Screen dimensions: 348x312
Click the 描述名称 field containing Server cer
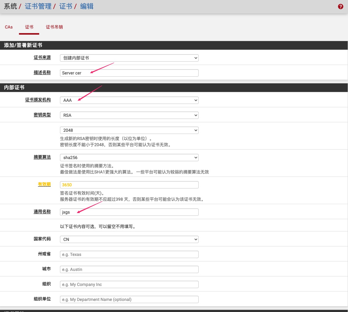129,73
